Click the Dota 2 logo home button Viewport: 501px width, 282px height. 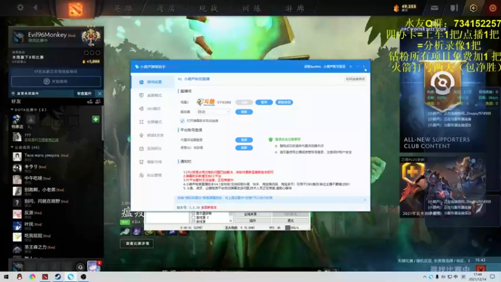coord(75,9)
